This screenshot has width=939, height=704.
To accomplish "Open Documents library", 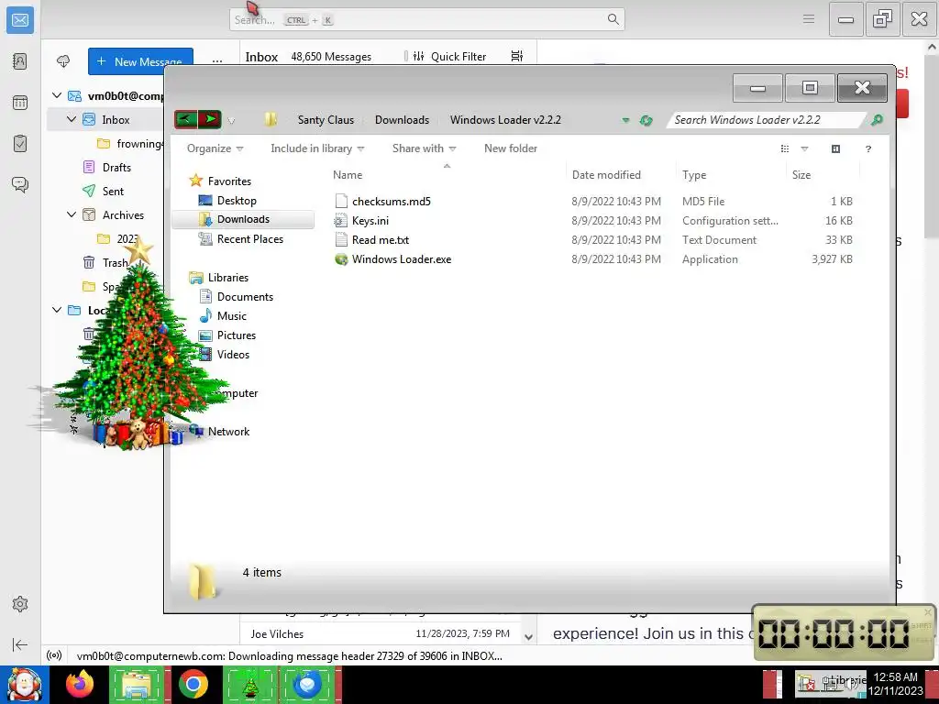I will [245, 297].
